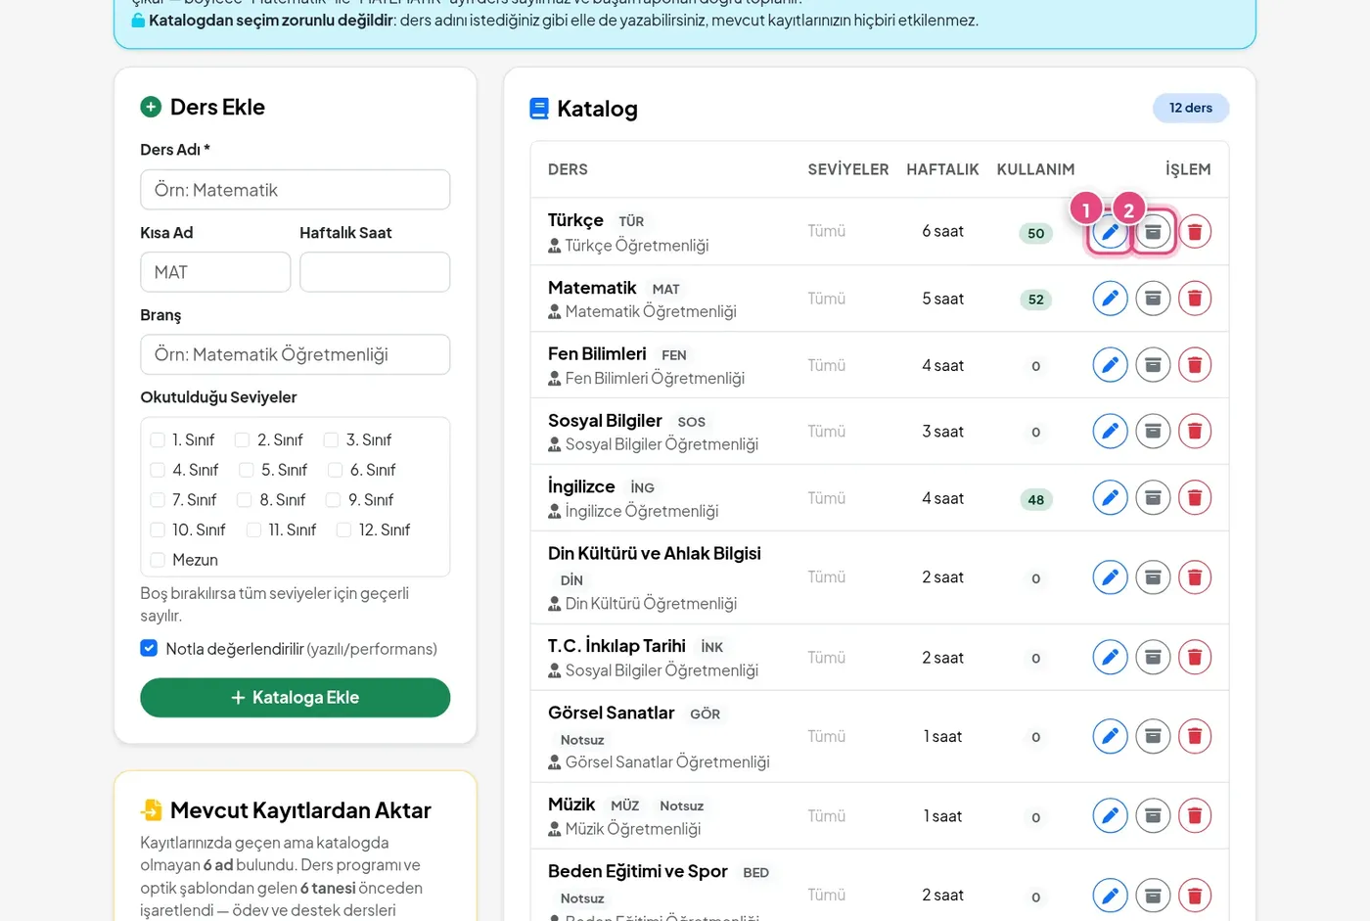The width and height of the screenshot is (1370, 921).
Task: Delete the Din Kültürü ve Ahlak Bilgisi lesson
Action: tap(1195, 577)
